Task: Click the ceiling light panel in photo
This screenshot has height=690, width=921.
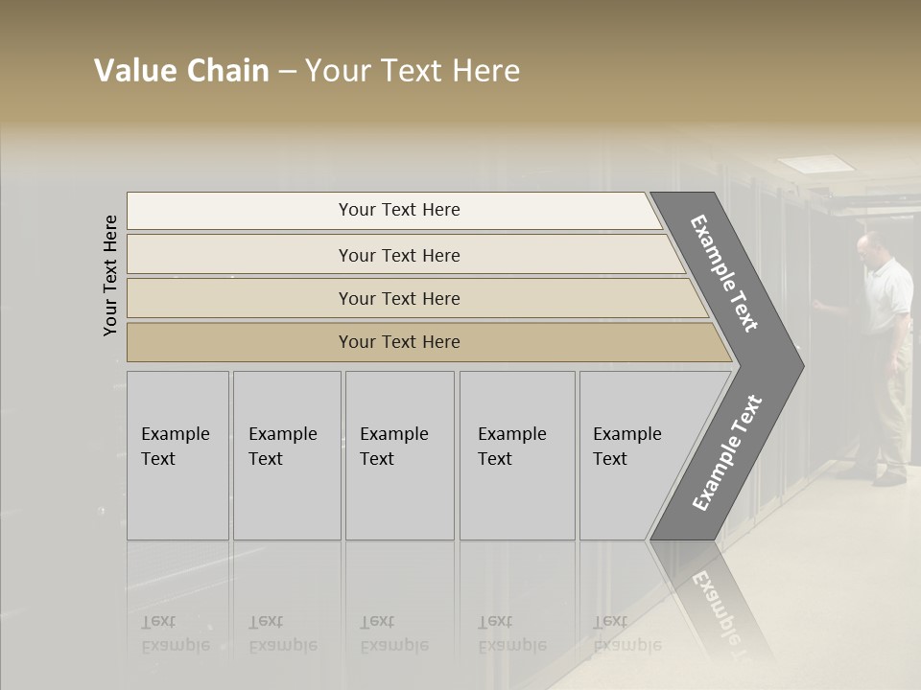Action: (x=814, y=164)
